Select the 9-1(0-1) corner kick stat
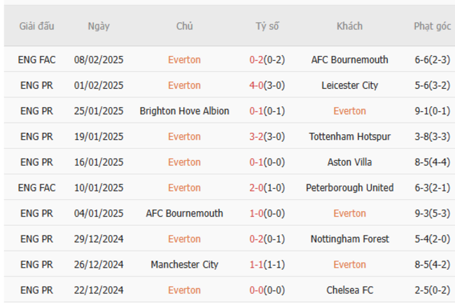Image resolution: width=455 pixels, height=304 pixels. (x=432, y=111)
